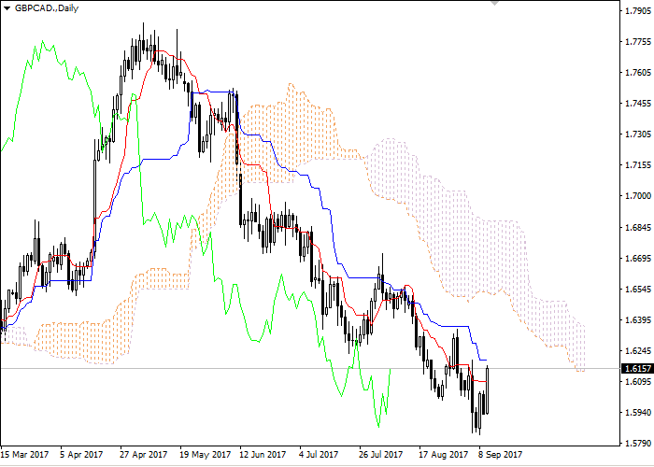Click the 1.7305 price axis label
Viewport: 654px width, 467px height.
[638, 134]
